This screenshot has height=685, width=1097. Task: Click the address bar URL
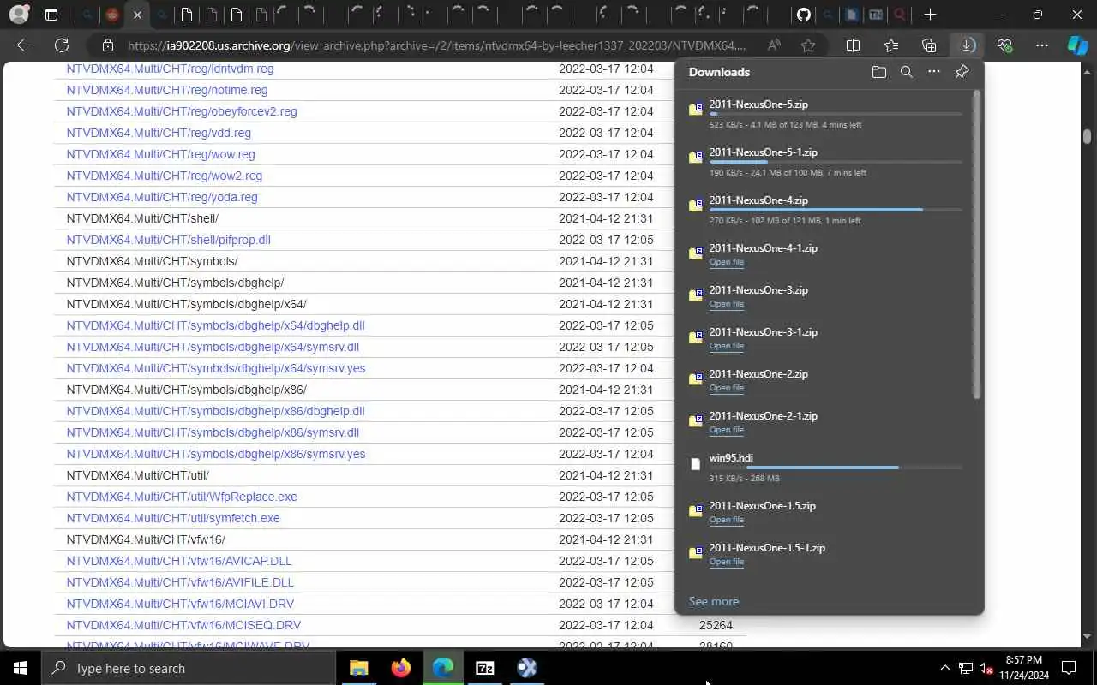[437, 45]
